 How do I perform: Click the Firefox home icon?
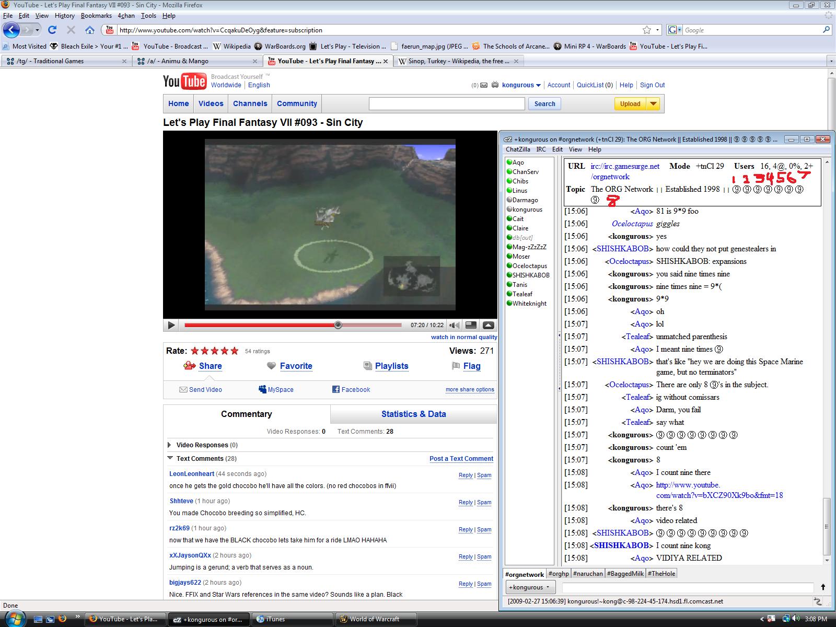[x=90, y=30]
